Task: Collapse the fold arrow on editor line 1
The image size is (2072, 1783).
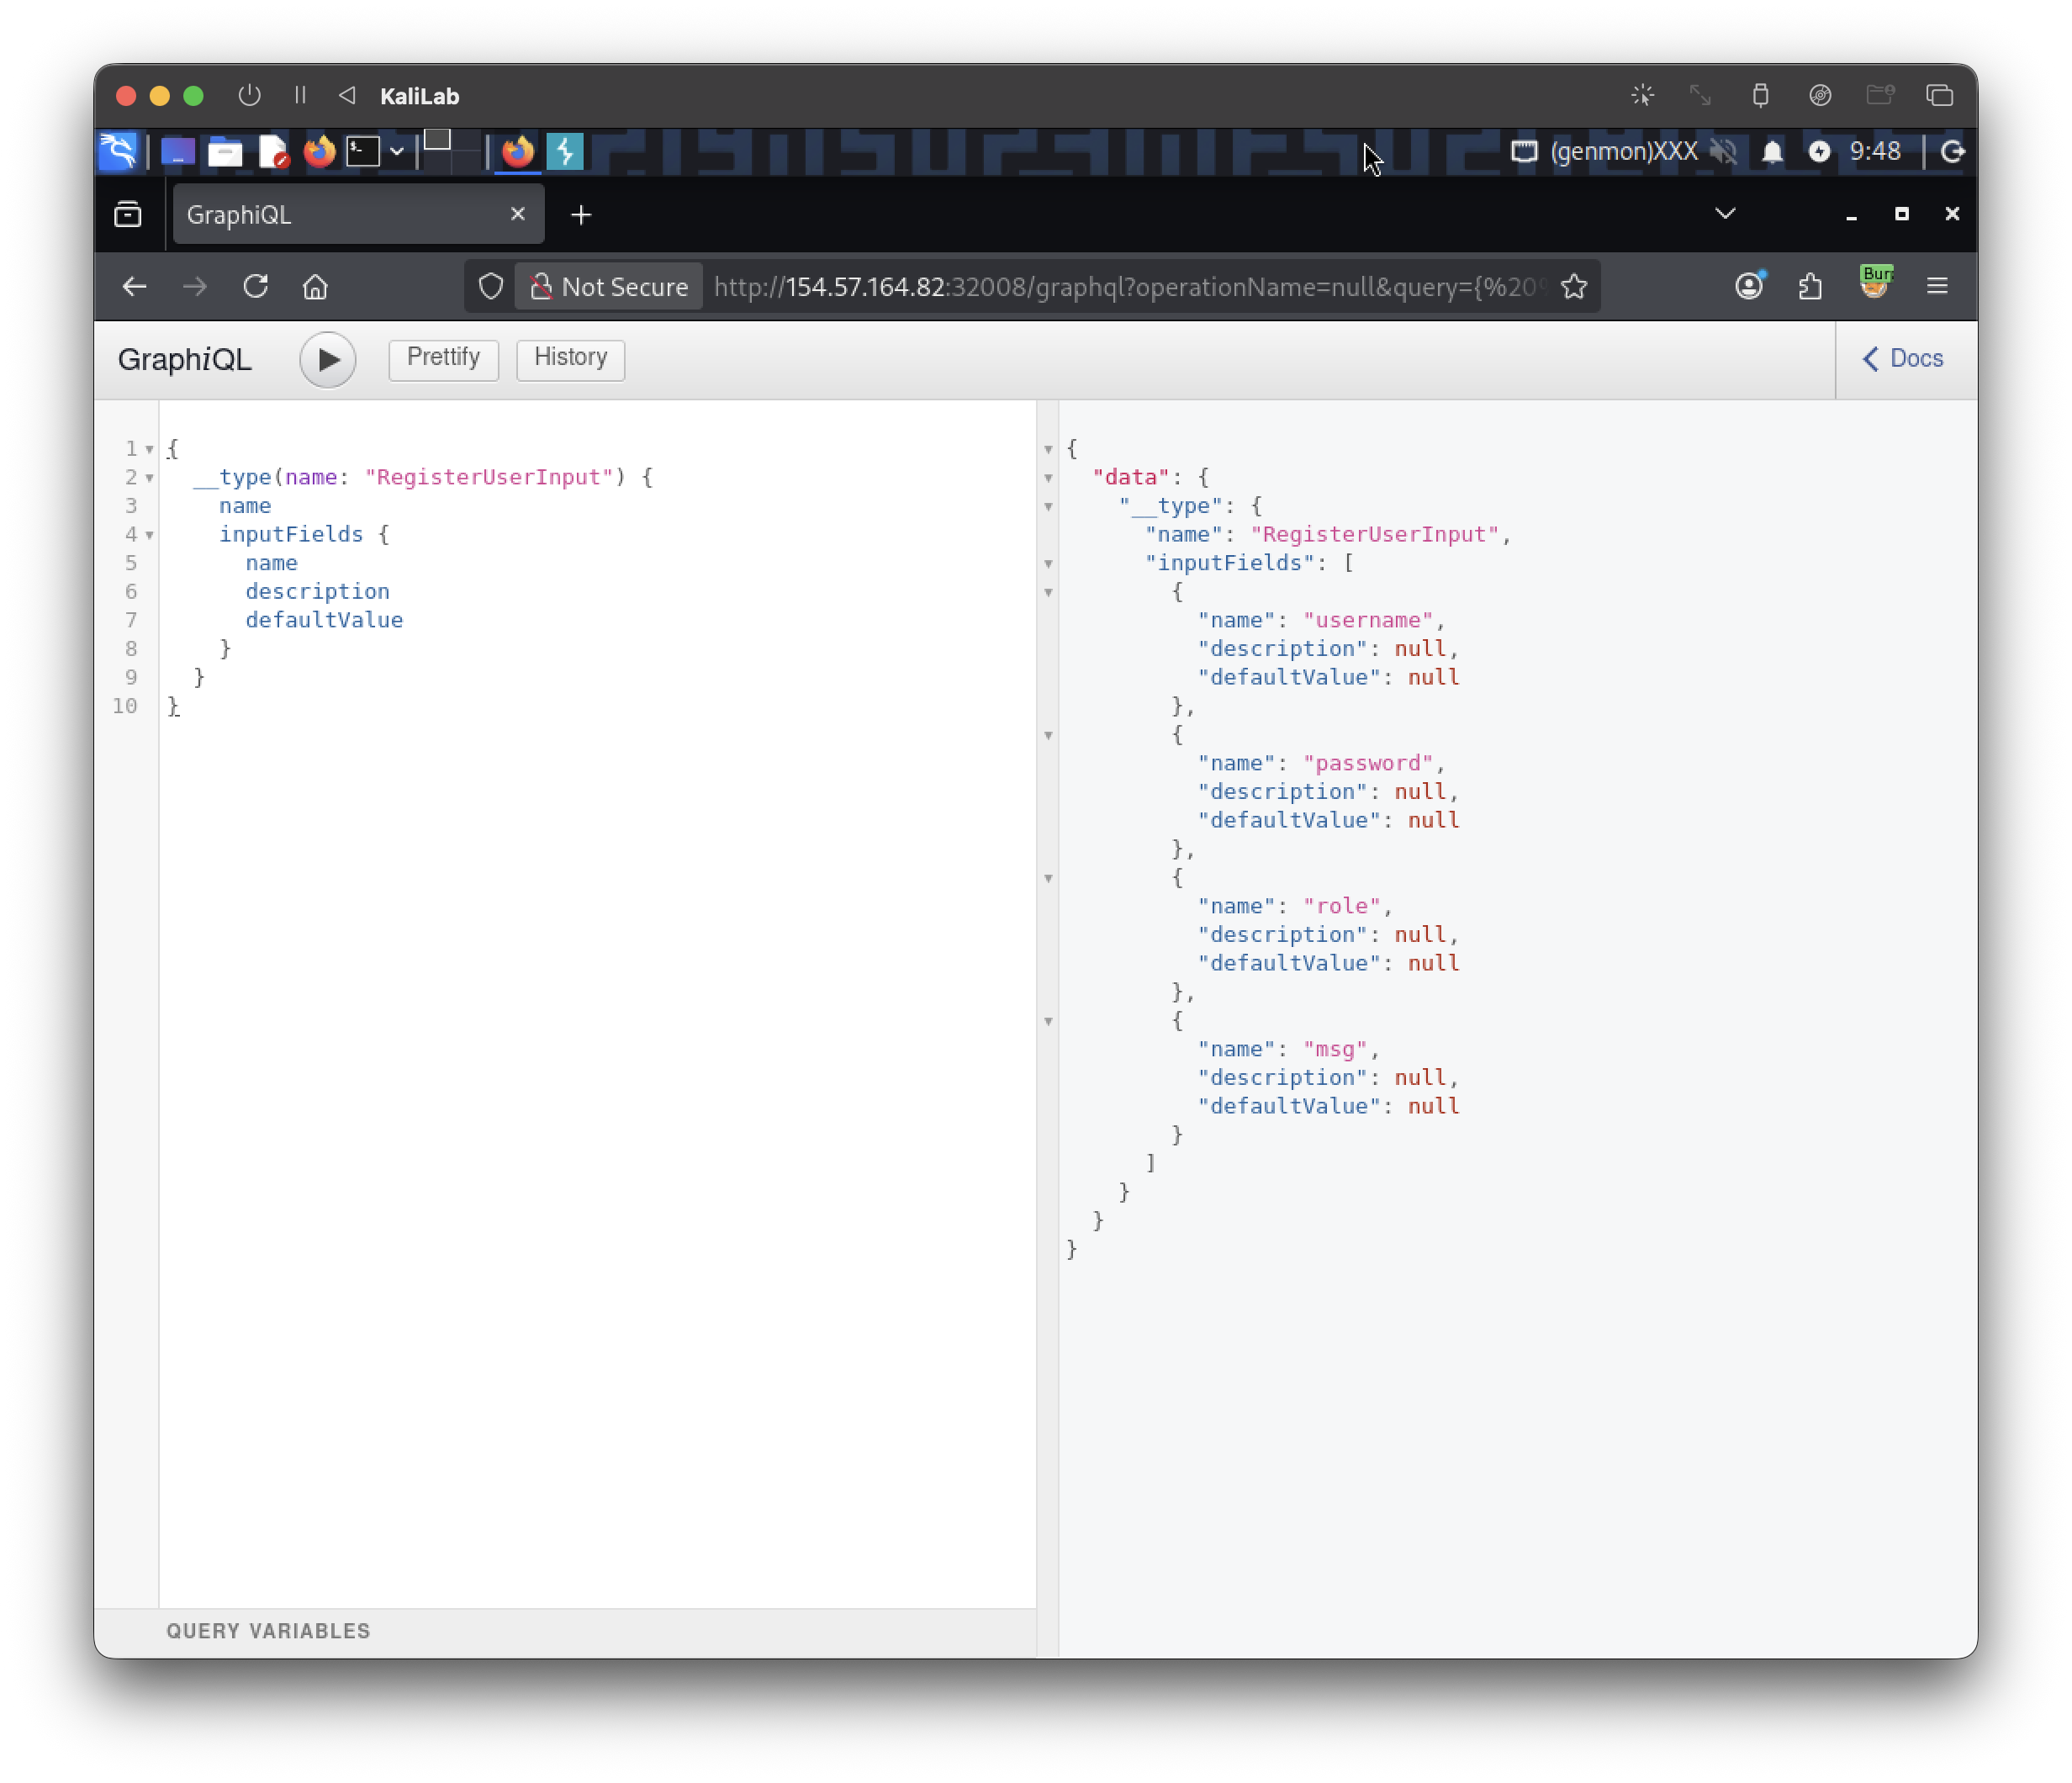Action: pyautogui.click(x=149, y=449)
